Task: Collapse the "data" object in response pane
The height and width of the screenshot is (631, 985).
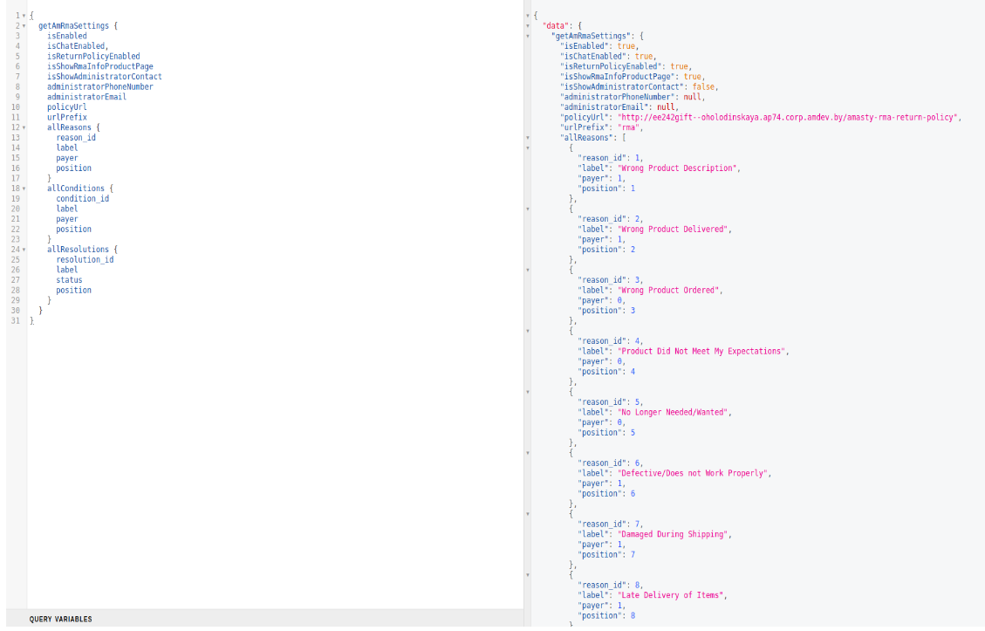Action: click(x=528, y=26)
